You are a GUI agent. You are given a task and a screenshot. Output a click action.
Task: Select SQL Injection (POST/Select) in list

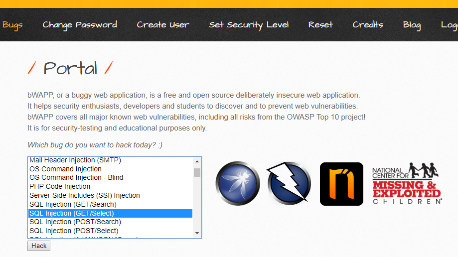point(110,231)
